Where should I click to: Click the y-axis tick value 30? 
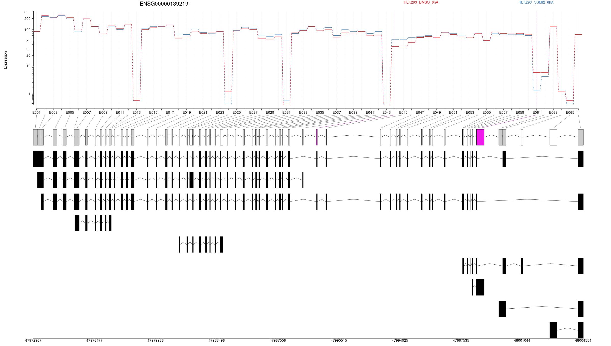(28, 49)
